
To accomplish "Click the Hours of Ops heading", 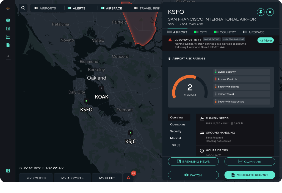I will (217, 150).
